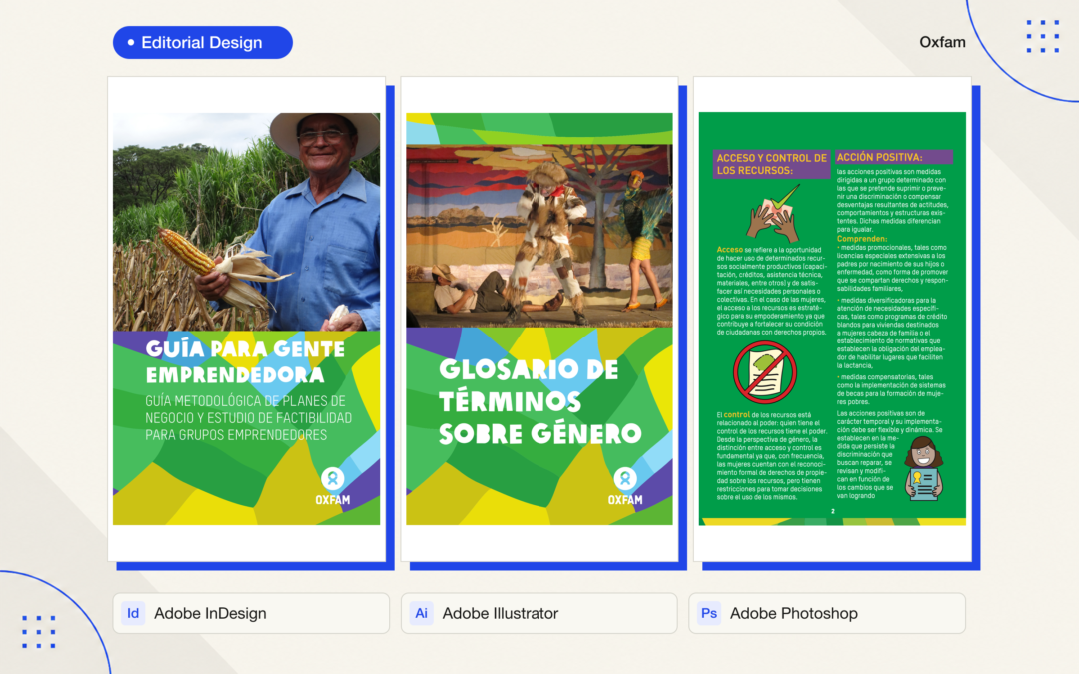Click the Oxfam logo on the Guía cover
The height and width of the screenshot is (674, 1079).
pos(333,487)
